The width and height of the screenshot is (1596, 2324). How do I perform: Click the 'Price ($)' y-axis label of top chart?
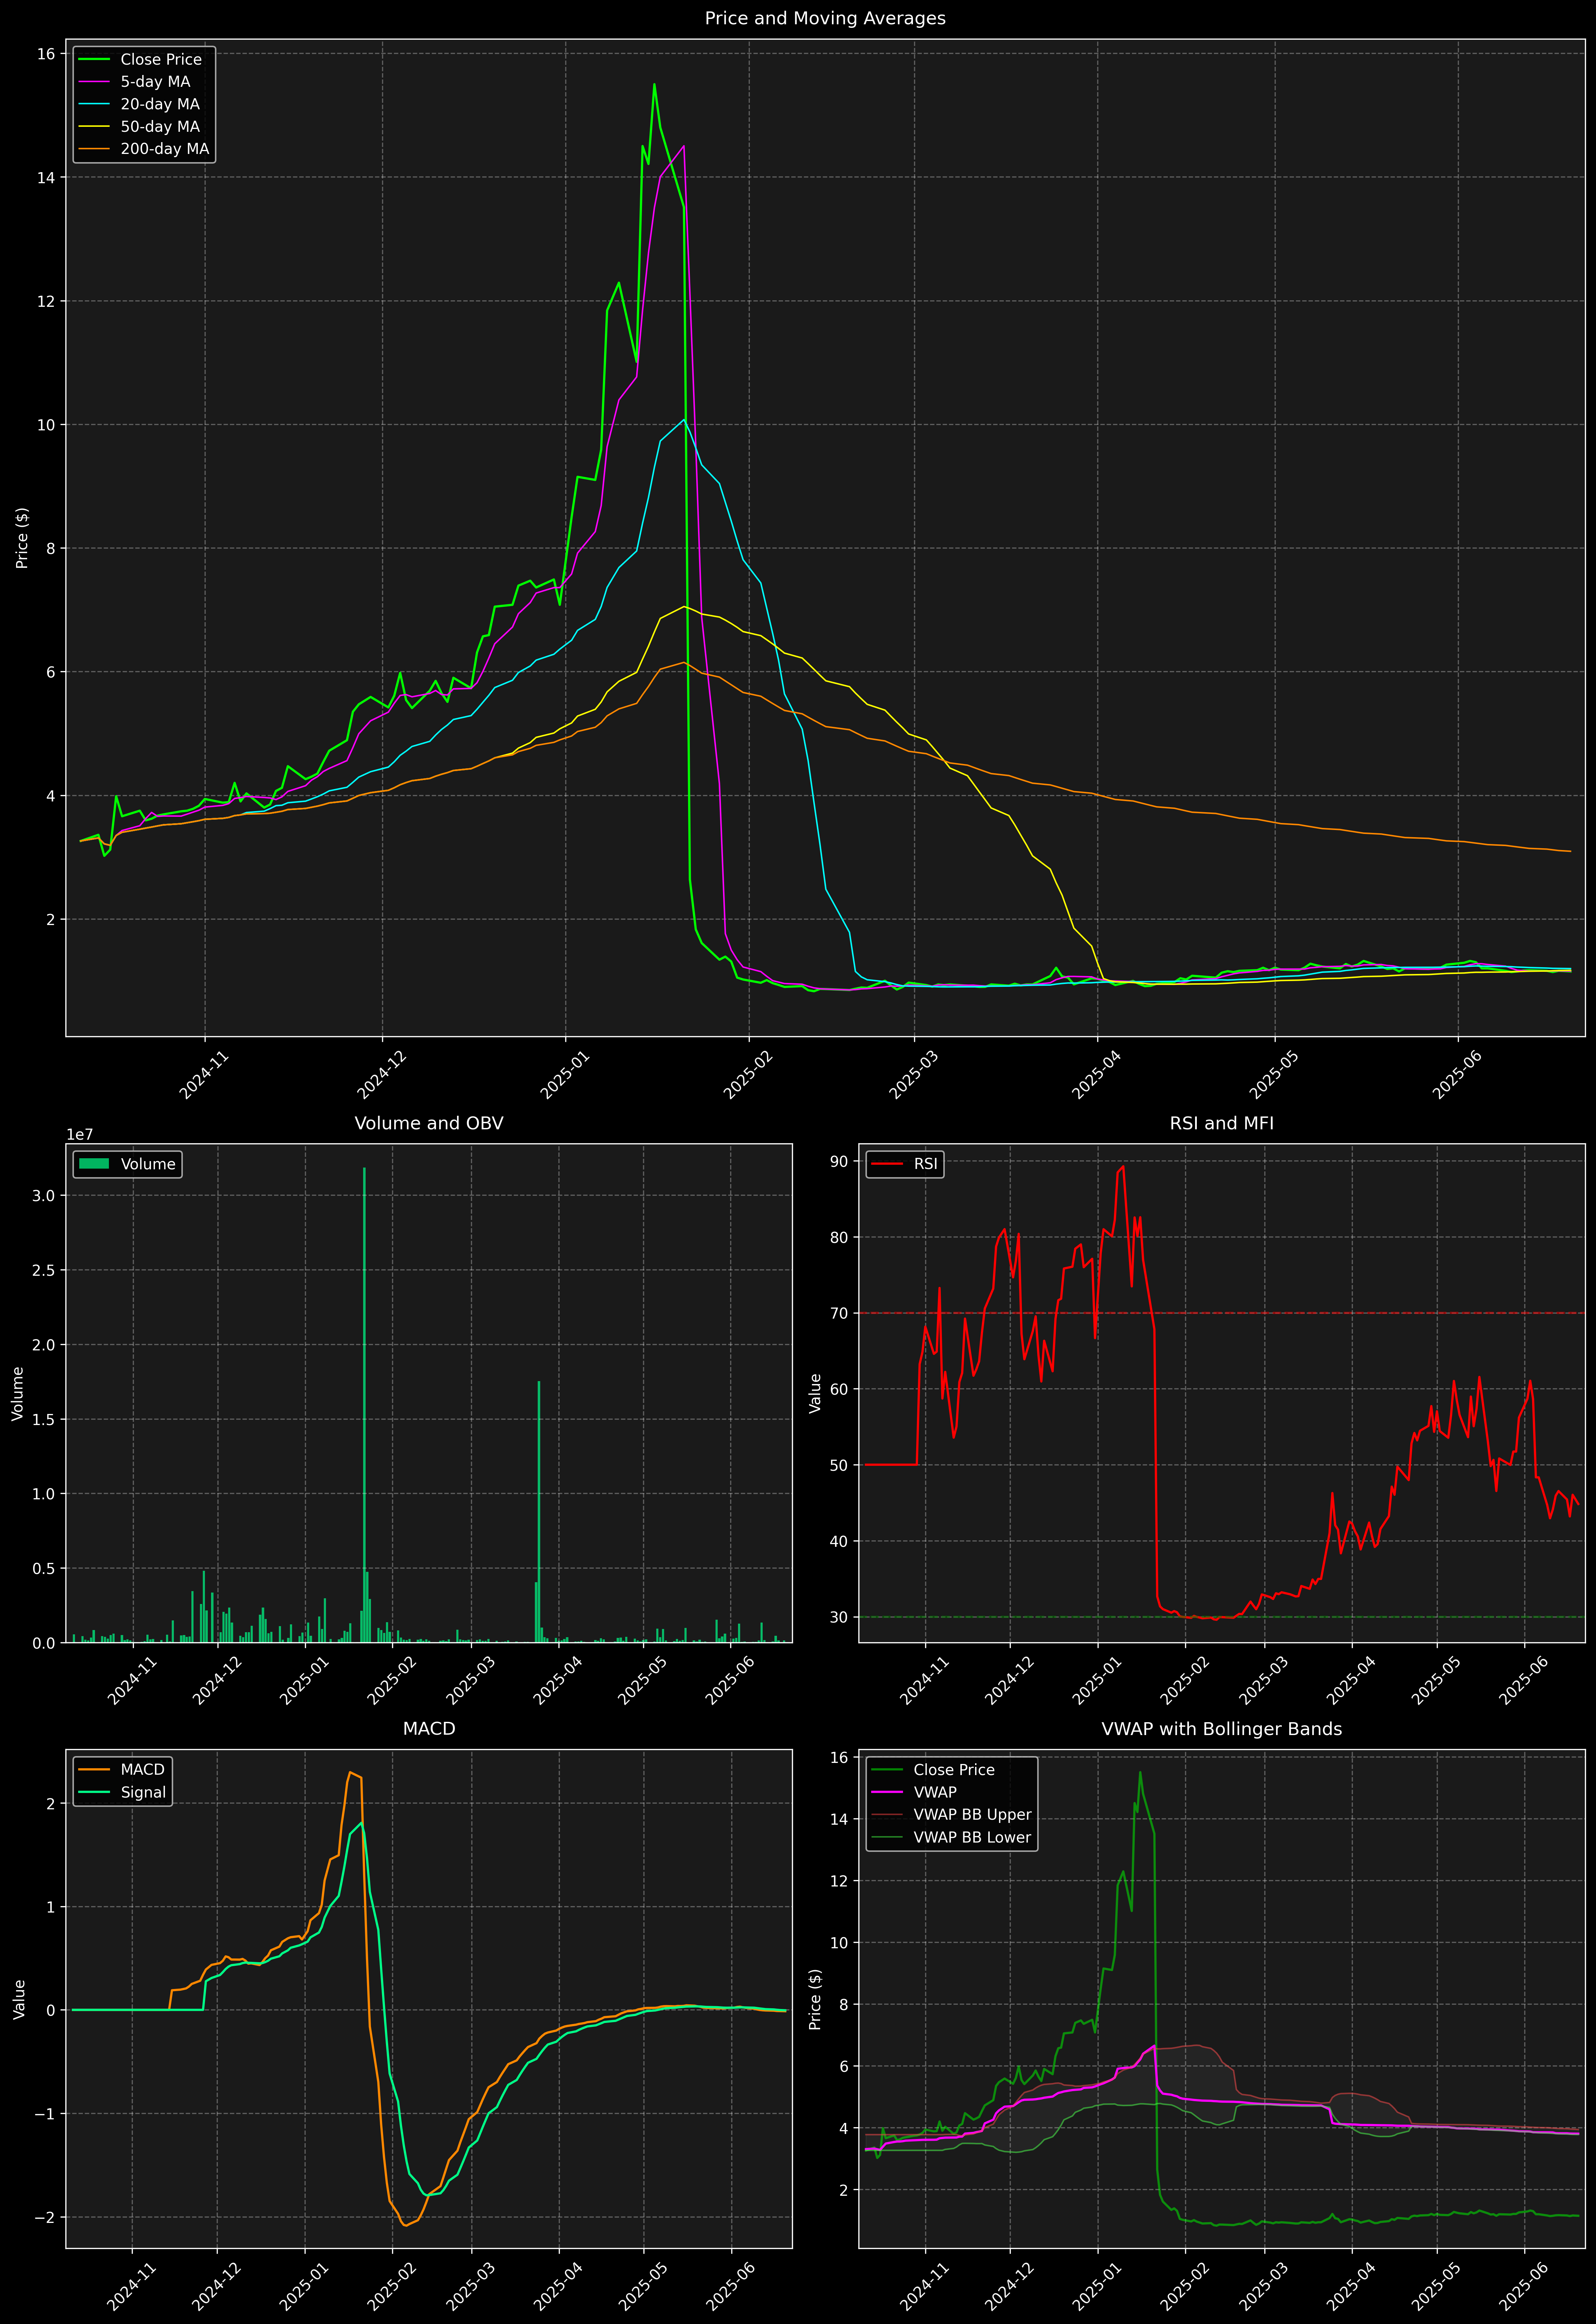[22, 538]
